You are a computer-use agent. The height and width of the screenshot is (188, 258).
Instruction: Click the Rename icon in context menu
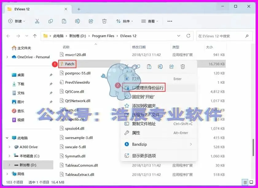click(160, 67)
